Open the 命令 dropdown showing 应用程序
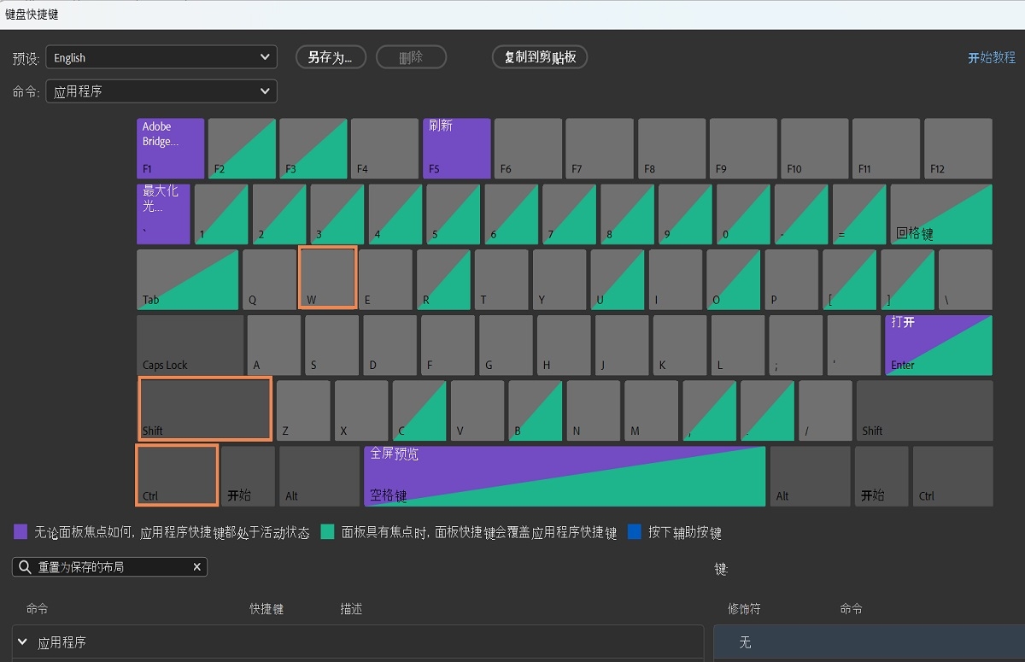This screenshot has height=662, width=1025. pos(161,91)
